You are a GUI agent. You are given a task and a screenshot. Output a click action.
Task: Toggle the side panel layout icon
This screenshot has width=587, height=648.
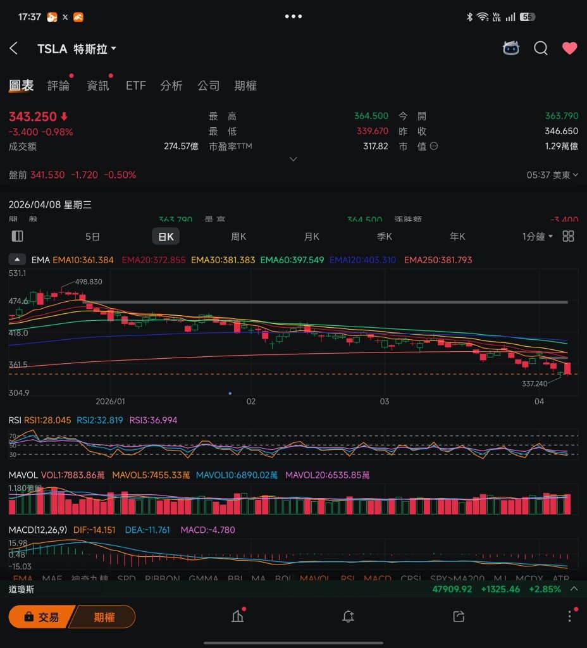pyautogui.click(x=17, y=236)
